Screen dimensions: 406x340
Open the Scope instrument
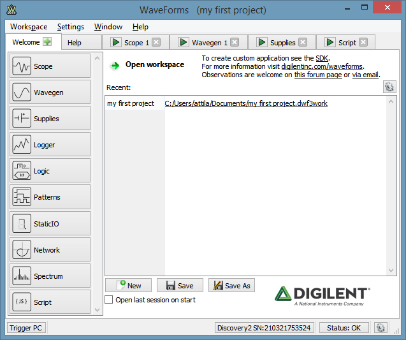(x=50, y=66)
